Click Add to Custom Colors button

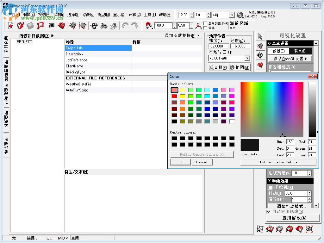click(278, 162)
